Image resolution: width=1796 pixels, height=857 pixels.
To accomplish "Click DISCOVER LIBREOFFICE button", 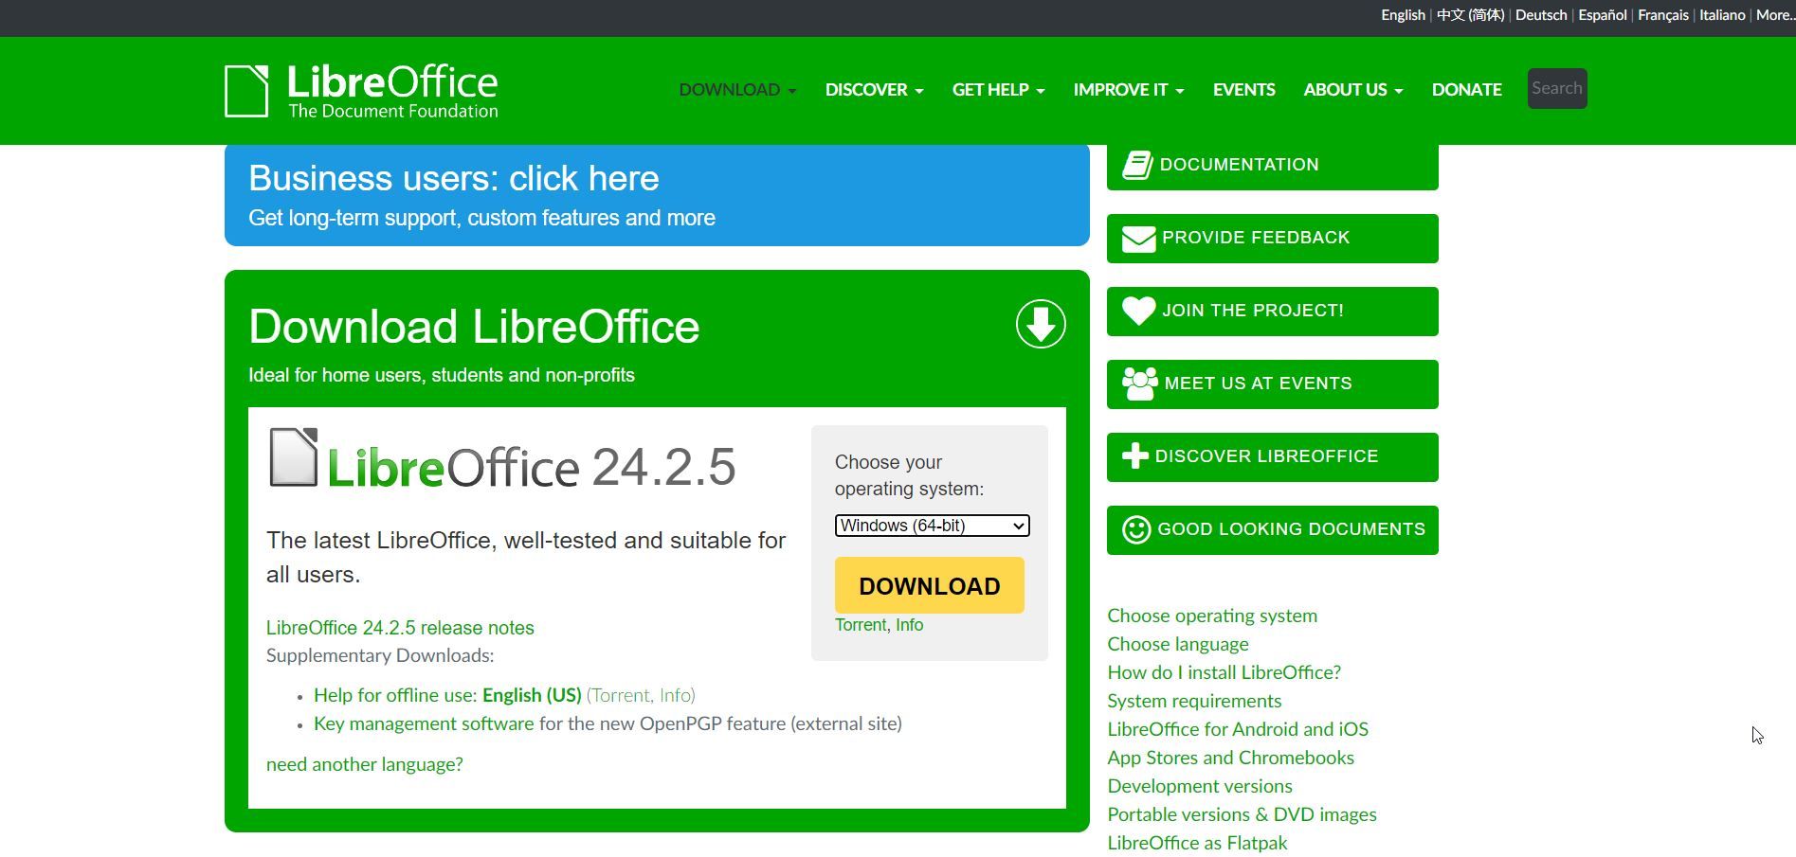I will coord(1273,457).
